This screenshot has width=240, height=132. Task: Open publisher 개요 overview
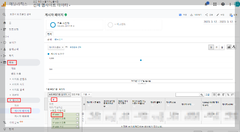(x=16, y=106)
